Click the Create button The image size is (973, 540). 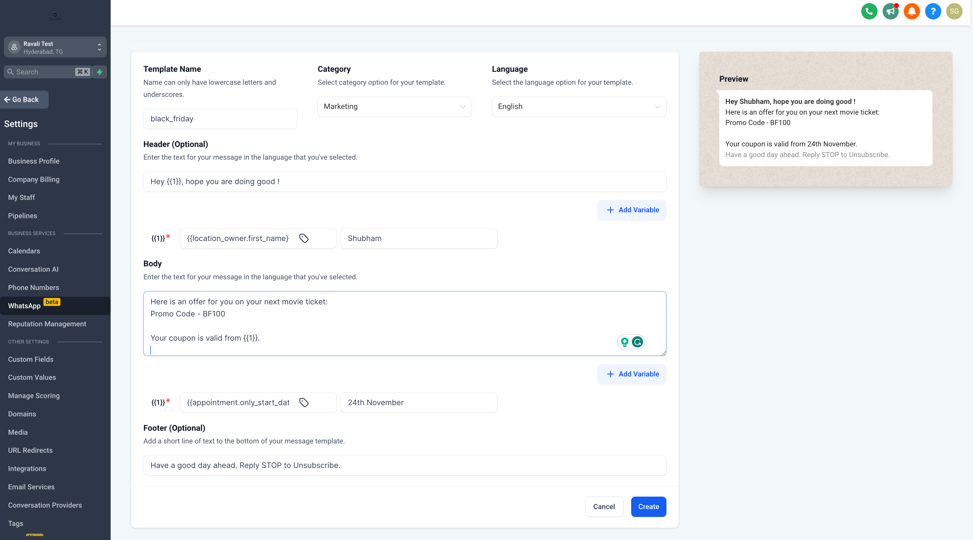tap(648, 506)
